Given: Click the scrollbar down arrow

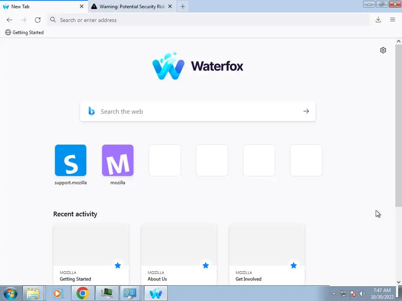Looking at the screenshot, I should 398,282.
